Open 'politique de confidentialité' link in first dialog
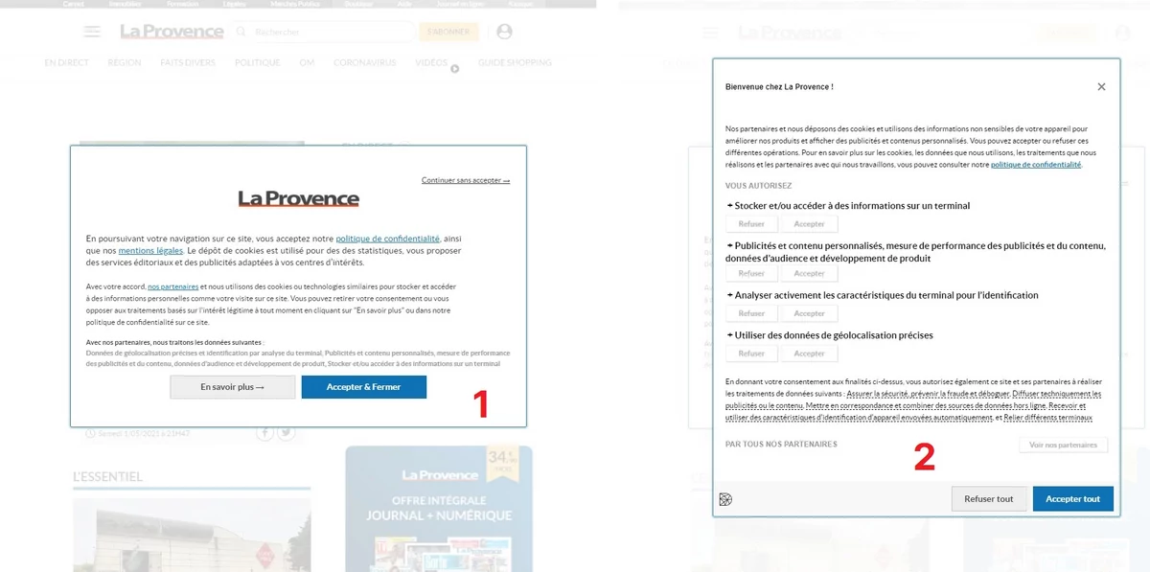Image resolution: width=1150 pixels, height=572 pixels. point(387,239)
